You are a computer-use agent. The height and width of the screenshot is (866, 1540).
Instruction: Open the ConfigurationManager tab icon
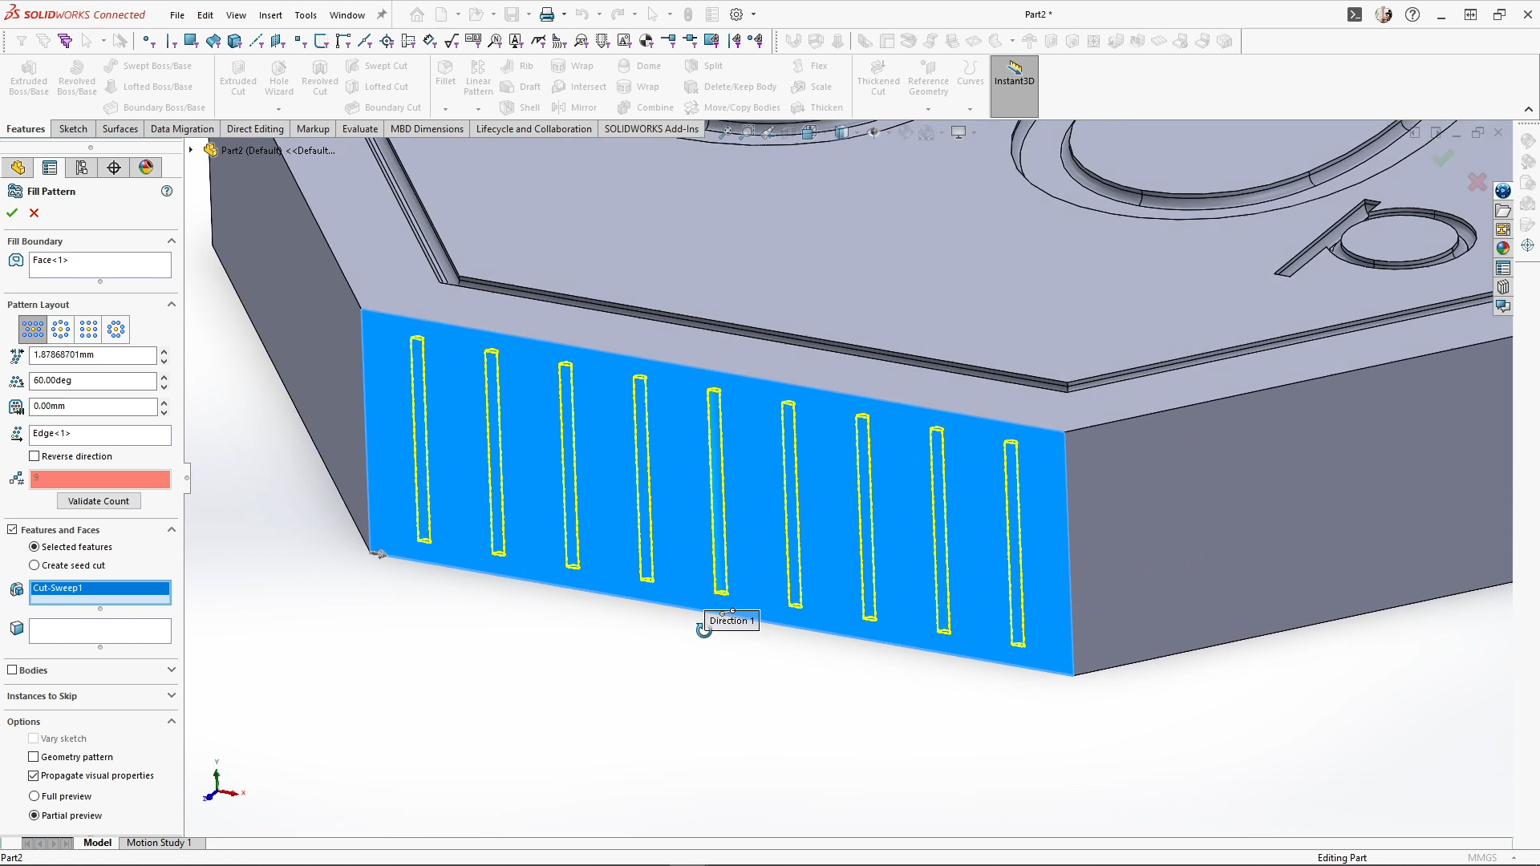(x=81, y=167)
